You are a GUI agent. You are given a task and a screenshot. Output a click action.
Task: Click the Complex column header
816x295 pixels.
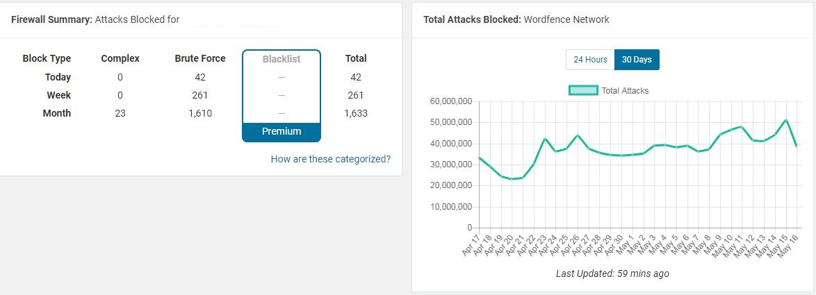pyautogui.click(x=120, y=59)
